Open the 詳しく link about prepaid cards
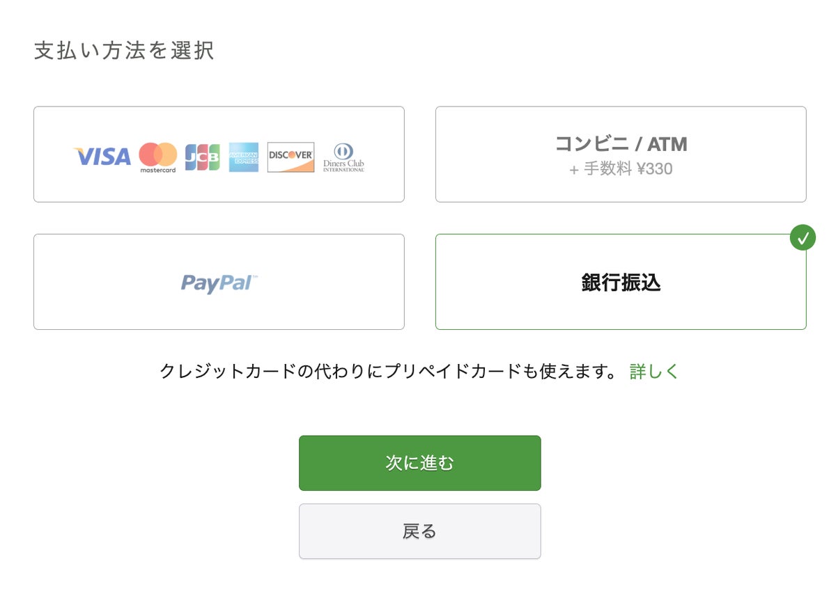The image size is (836, 593). click(x=654, y=371)
